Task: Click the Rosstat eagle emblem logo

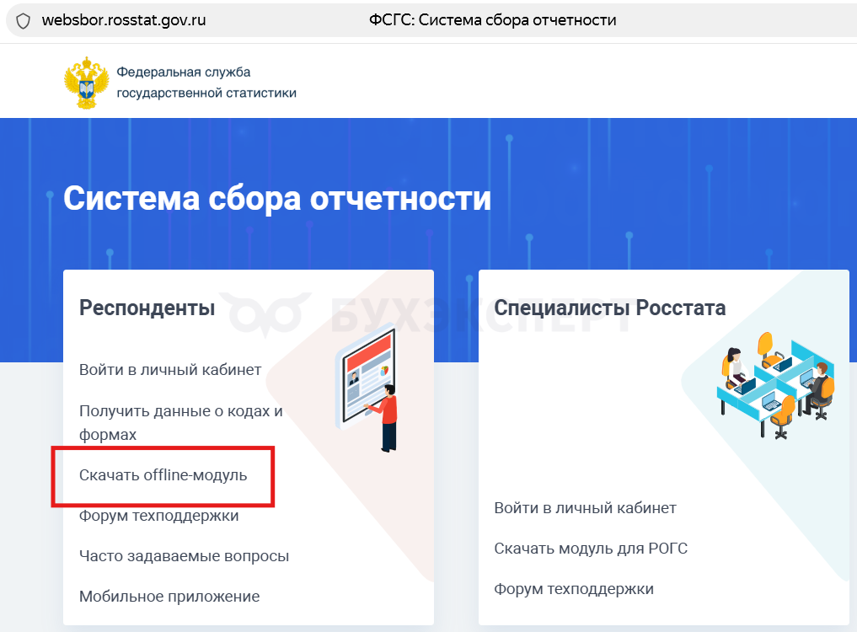Action: tap(86, 83)
